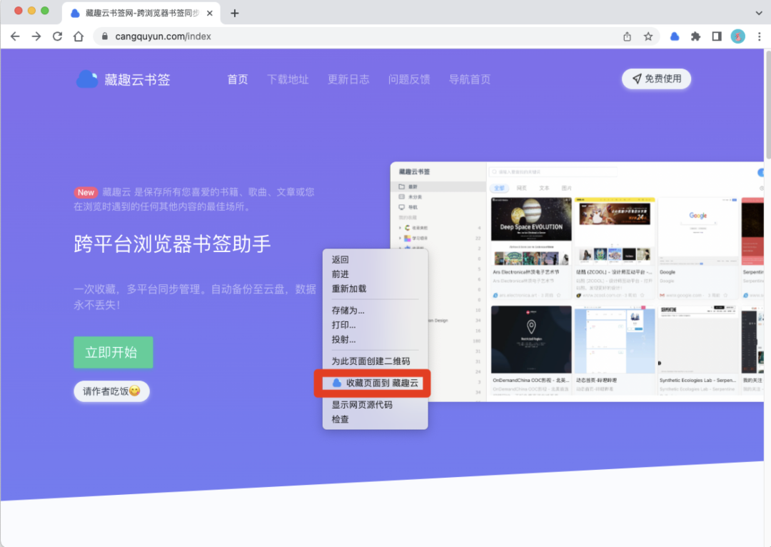Viewport: 771px width, 547px height.
Task: Click the 藏趣云 cloud extension icon in toolbar
Action: (x=674, y=35)
